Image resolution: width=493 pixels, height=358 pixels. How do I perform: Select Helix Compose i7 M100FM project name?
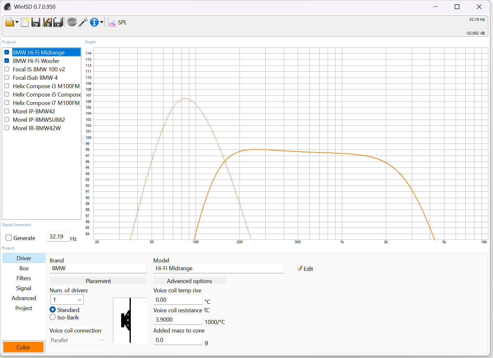46,103
